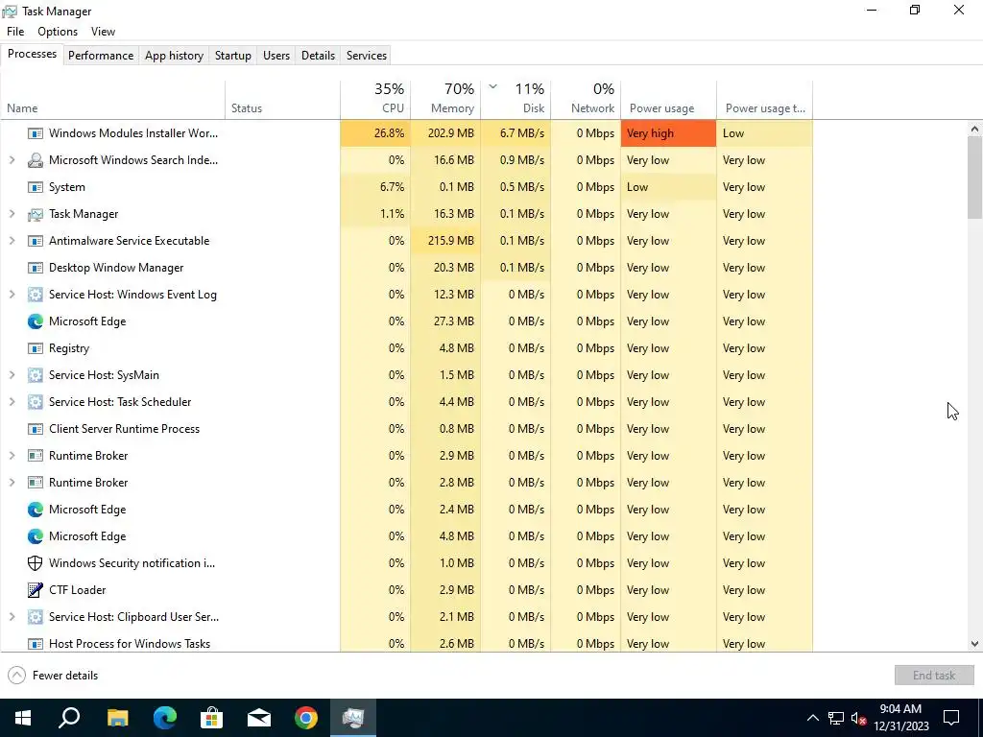Image resolution: width=983 pixels, height=737 pixels.
Task: Click the process list scrollbar thumb
Action: point(974,178)
